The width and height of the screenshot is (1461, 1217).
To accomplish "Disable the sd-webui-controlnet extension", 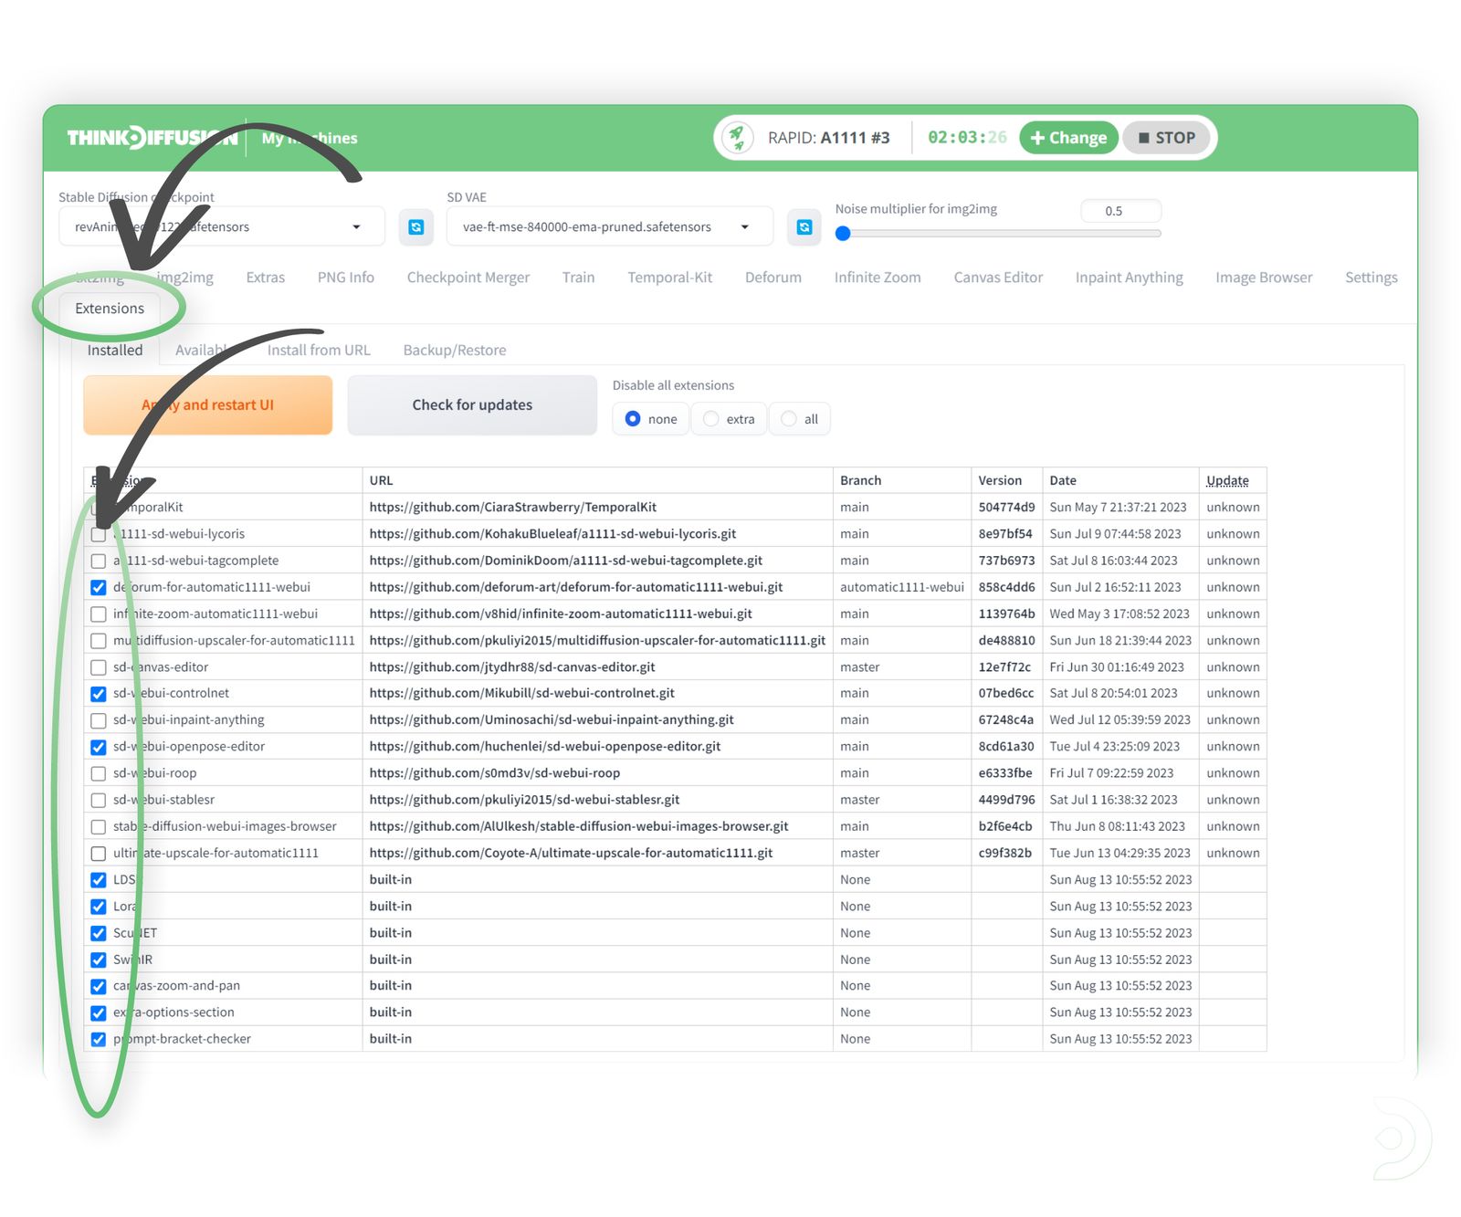I will tap(98, 693).
